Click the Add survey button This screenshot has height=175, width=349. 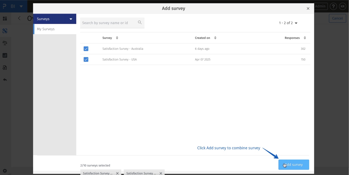(x=294, y=164)
